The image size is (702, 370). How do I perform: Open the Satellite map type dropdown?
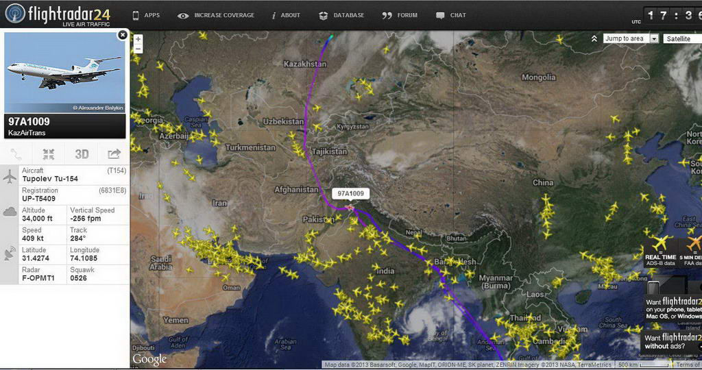pyautogui.click(x=682, y=39)
